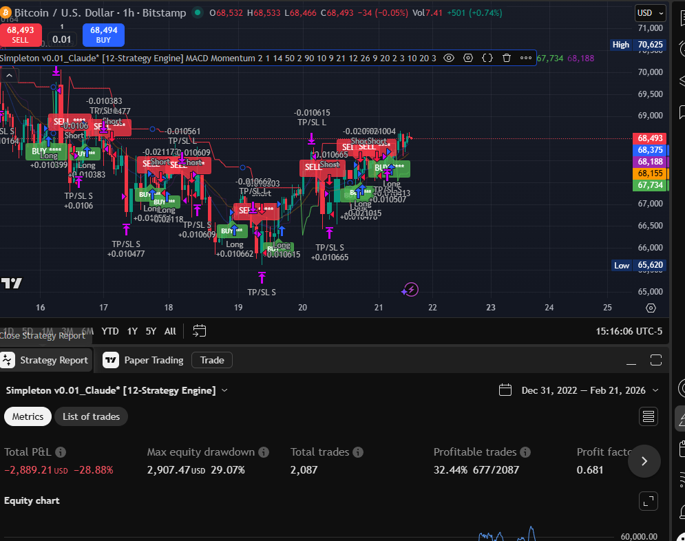
Task: Delete the MACD strategy using the trash icon
Action: [507, 58]
